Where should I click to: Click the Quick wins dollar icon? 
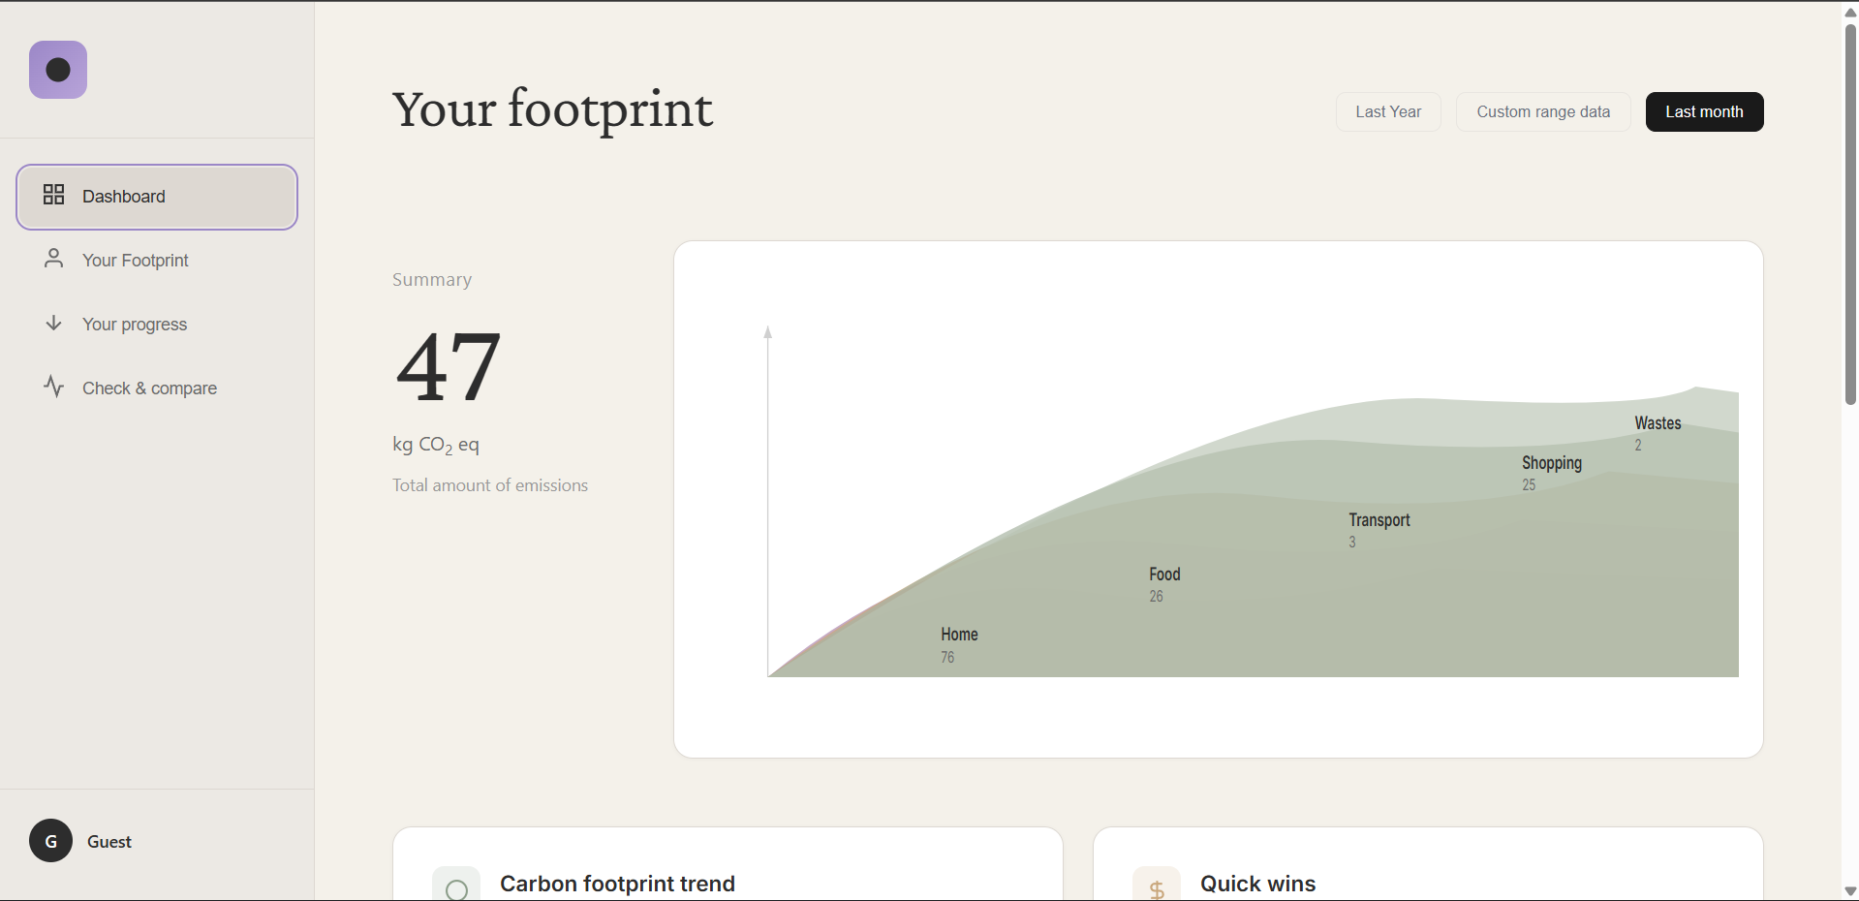(x=1157, y=885)
